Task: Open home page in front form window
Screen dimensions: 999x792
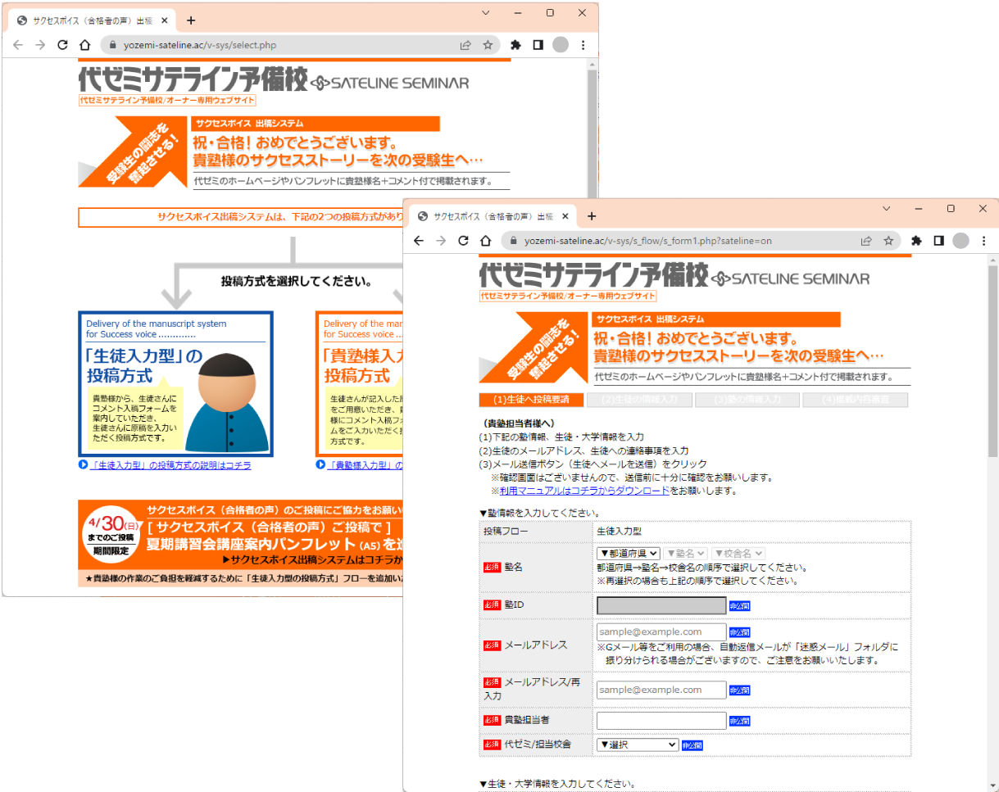Action: pos(485,241)
